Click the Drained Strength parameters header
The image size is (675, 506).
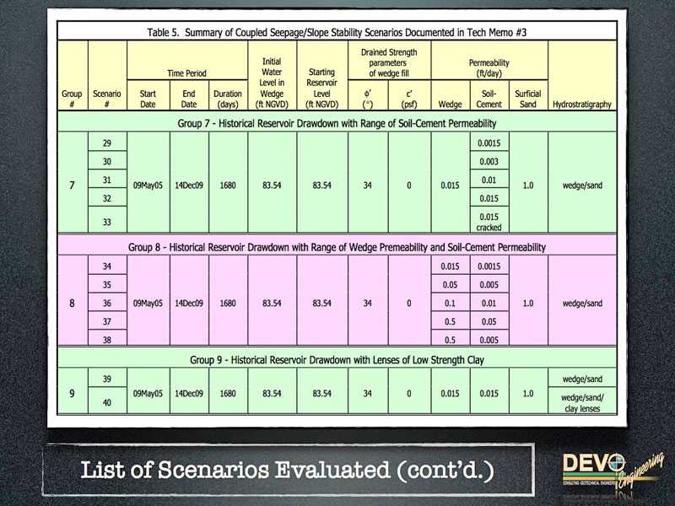pyautogui.click(x=388, y=62)
